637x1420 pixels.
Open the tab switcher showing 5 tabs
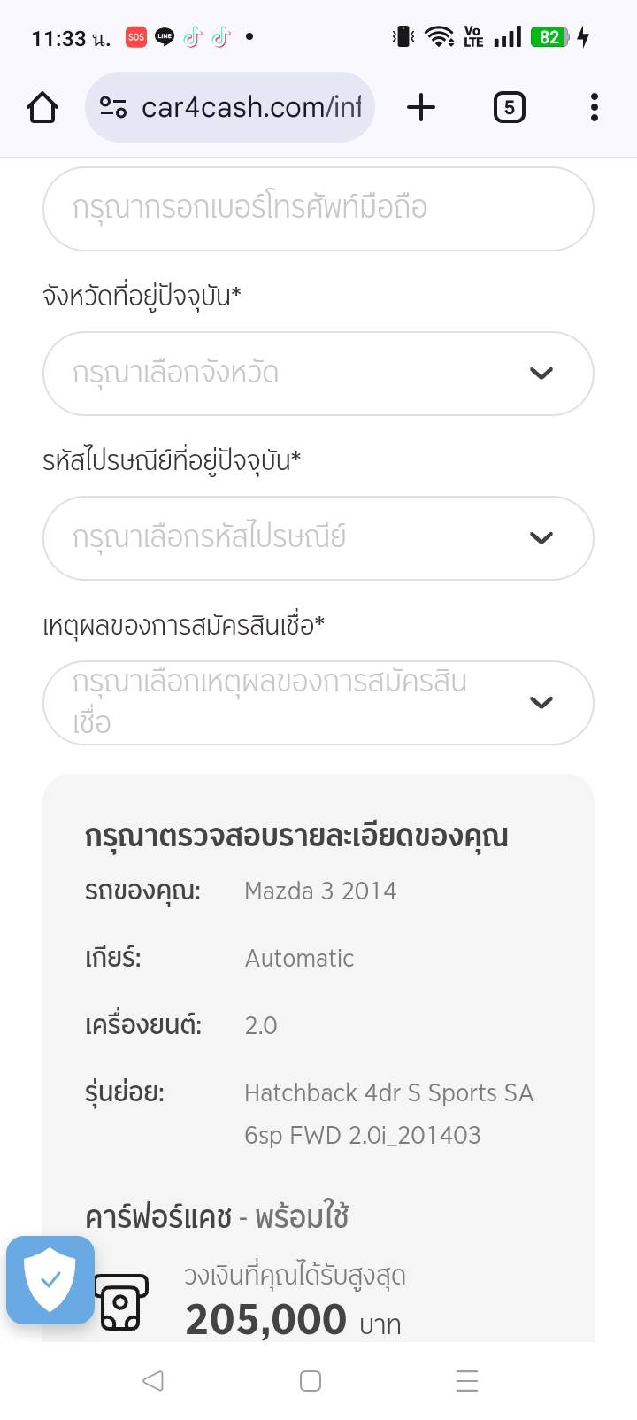509,108
